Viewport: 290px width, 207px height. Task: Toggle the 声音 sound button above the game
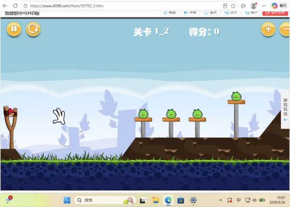(x=190, y=12)
